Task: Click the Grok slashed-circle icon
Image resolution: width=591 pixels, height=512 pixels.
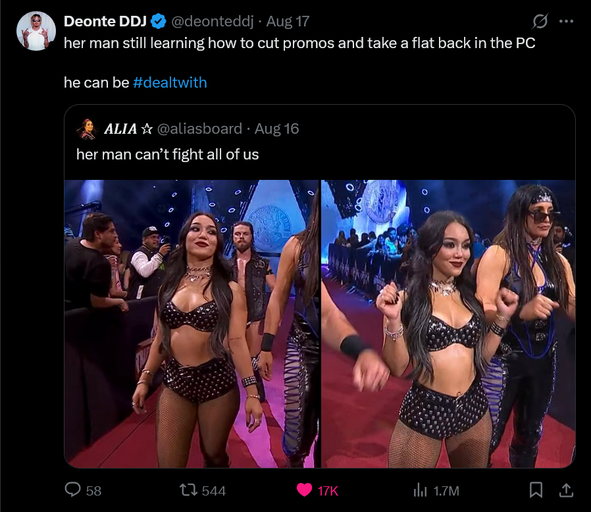Action: point(540,22)
